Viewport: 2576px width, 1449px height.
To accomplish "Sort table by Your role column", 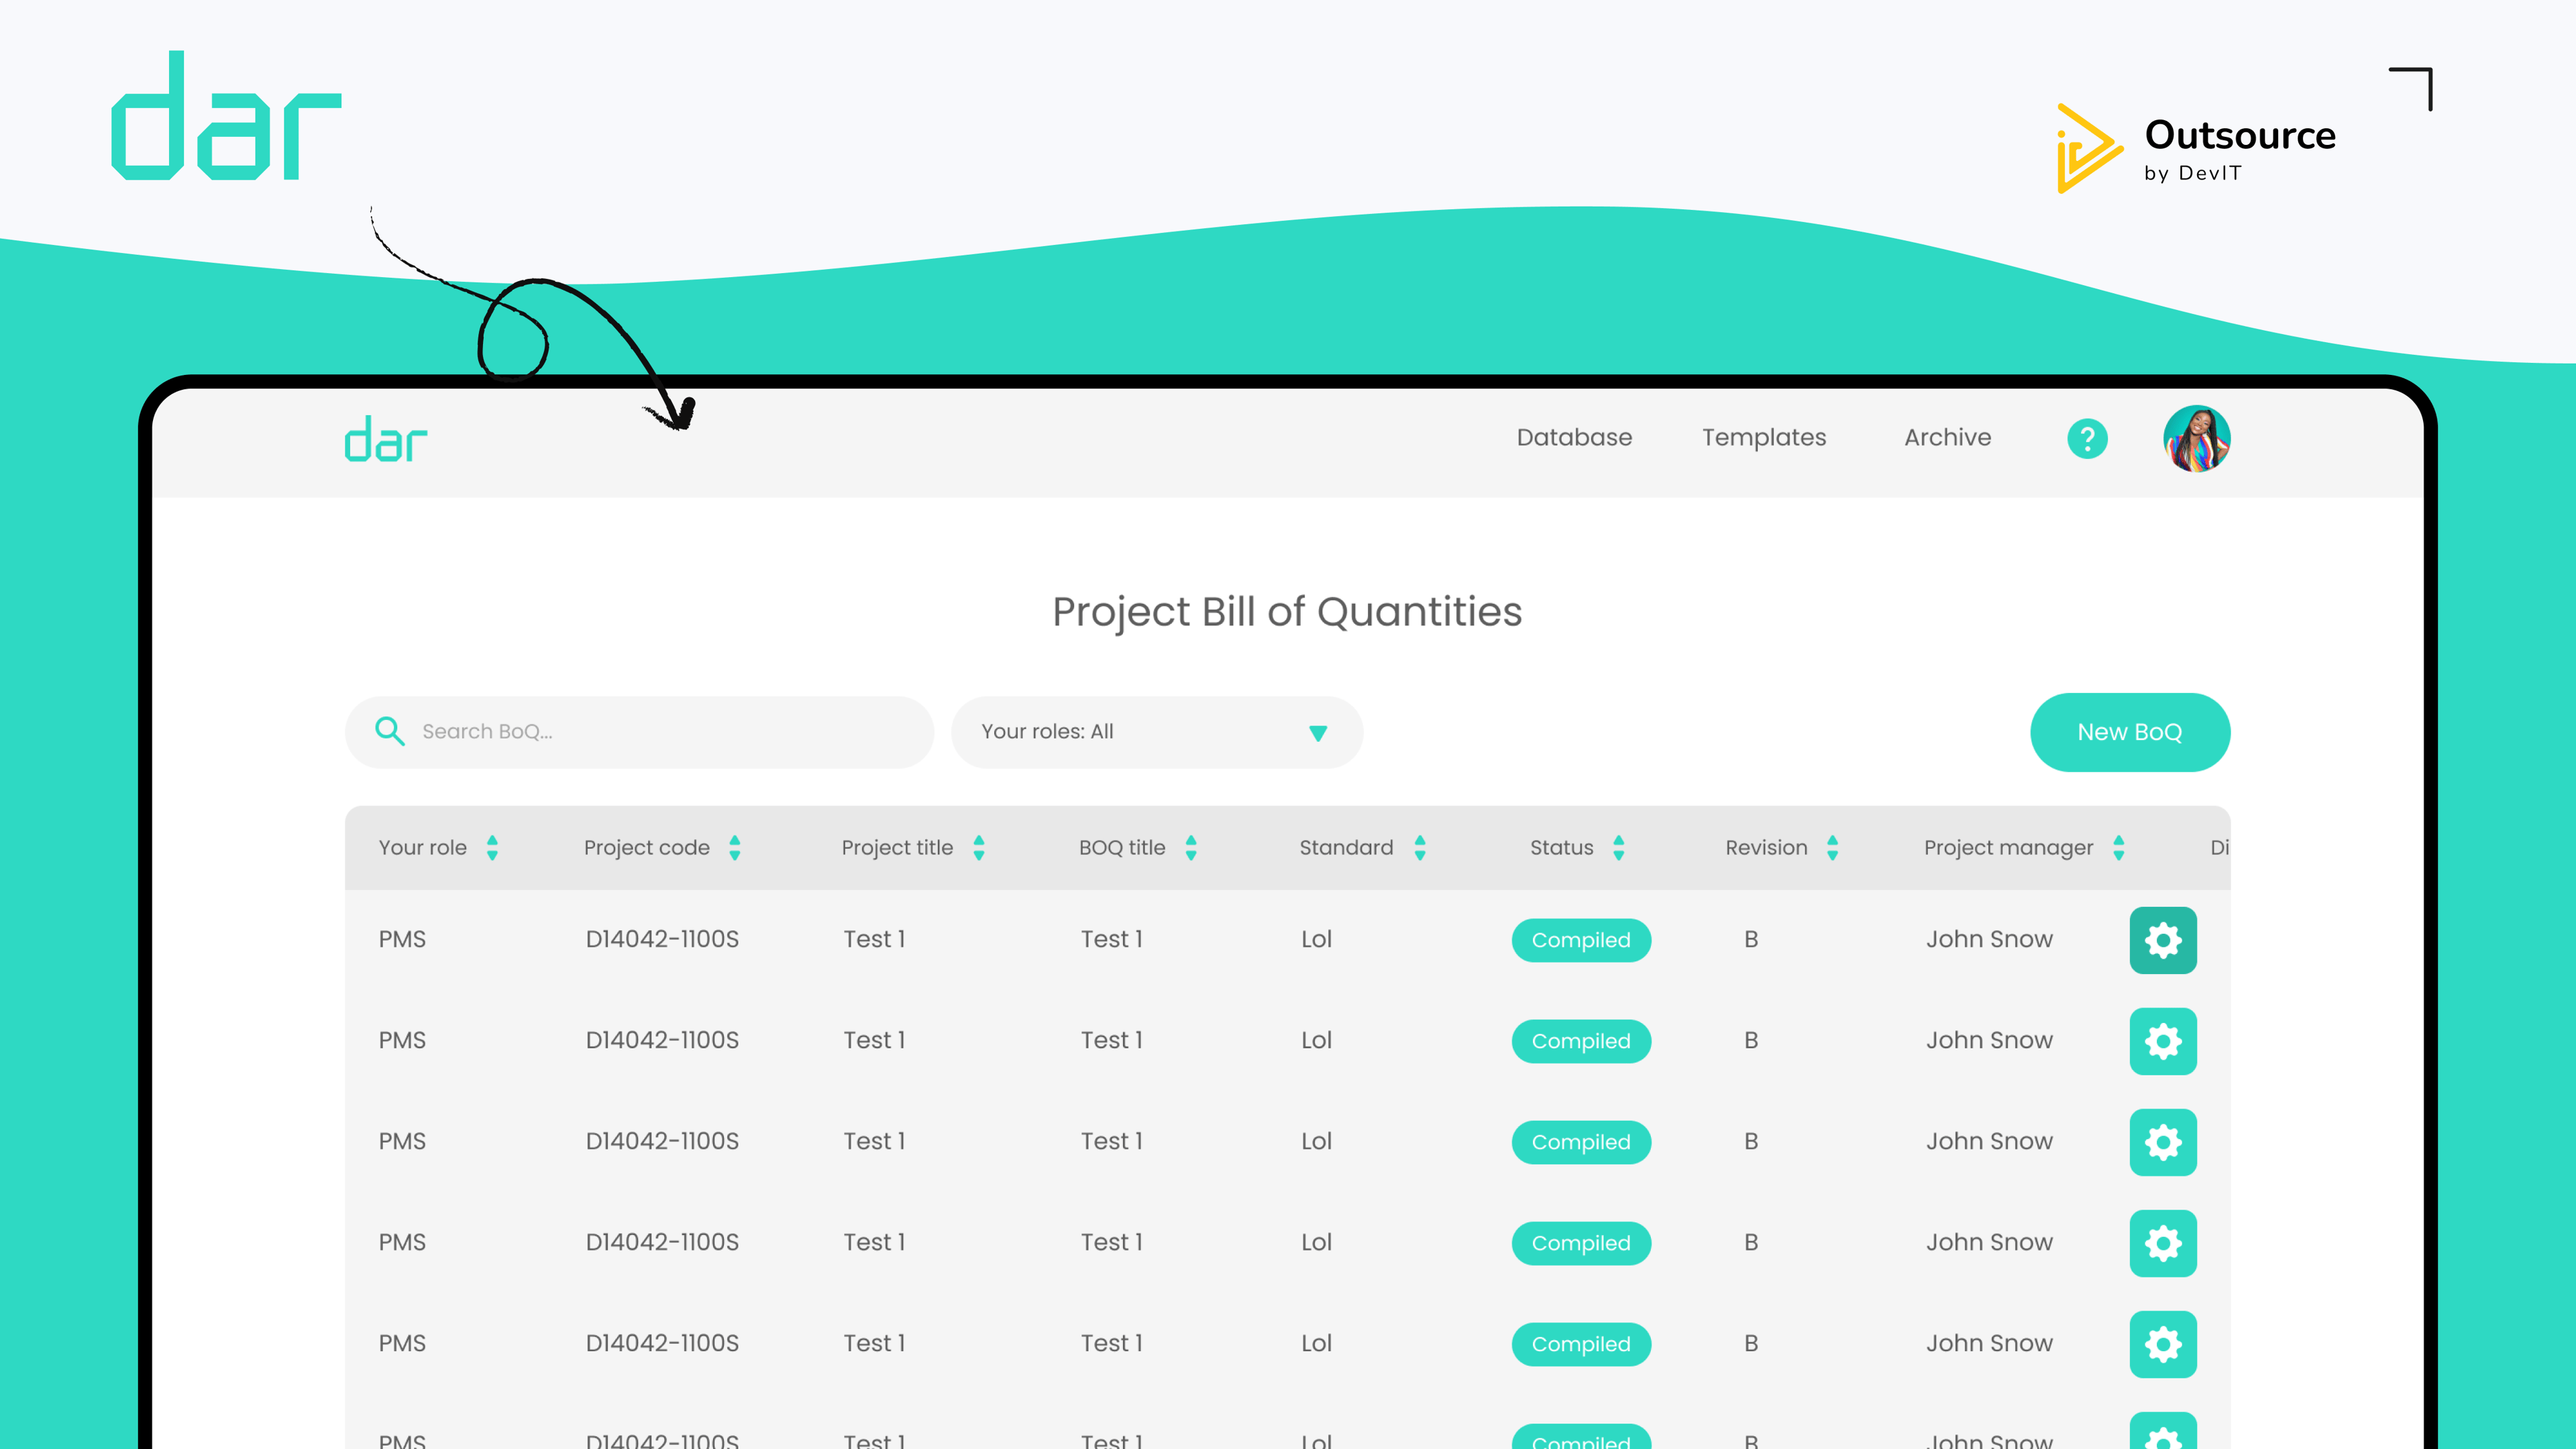I will click(492, 848).
